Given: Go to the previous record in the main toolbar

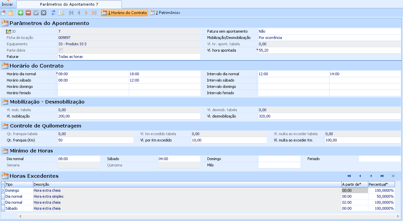Looking at the screenshot, I should tap(79, 13).
